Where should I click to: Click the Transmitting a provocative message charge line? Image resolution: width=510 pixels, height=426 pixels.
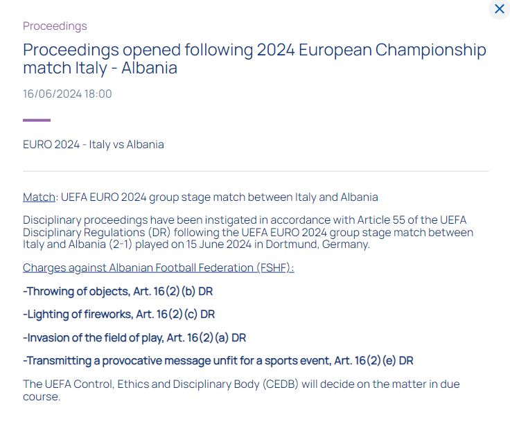(218, 361)
